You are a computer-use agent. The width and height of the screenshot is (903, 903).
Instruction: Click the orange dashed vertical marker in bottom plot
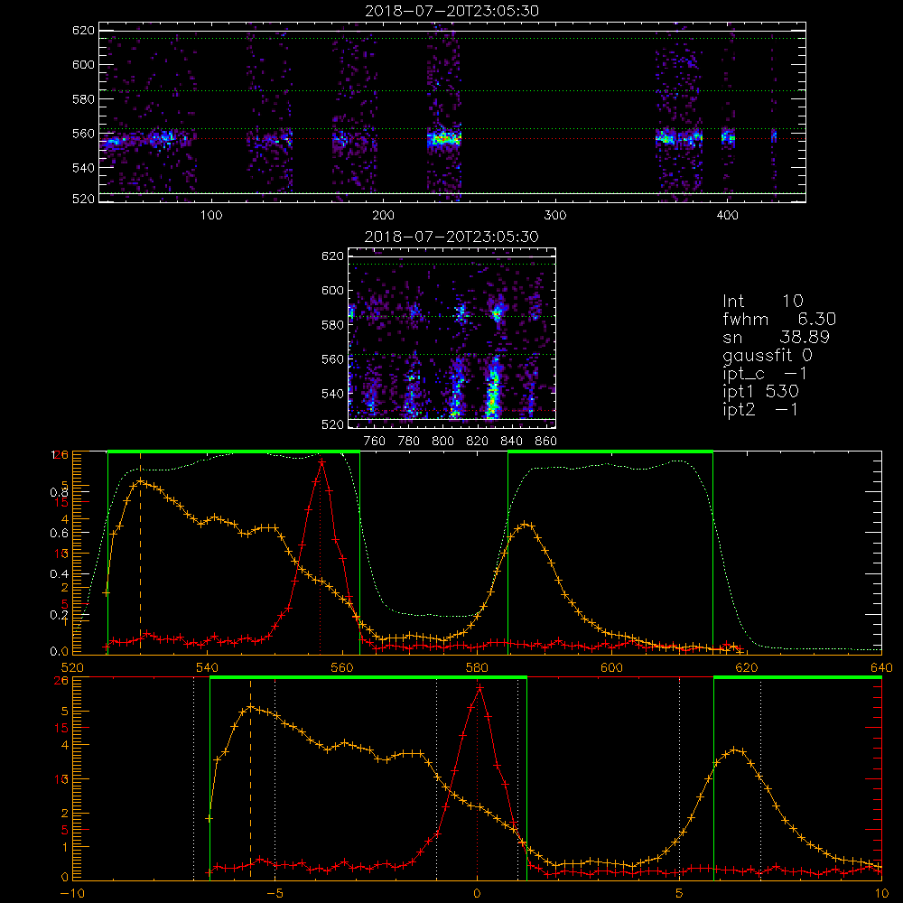click(x=250, y=778)
